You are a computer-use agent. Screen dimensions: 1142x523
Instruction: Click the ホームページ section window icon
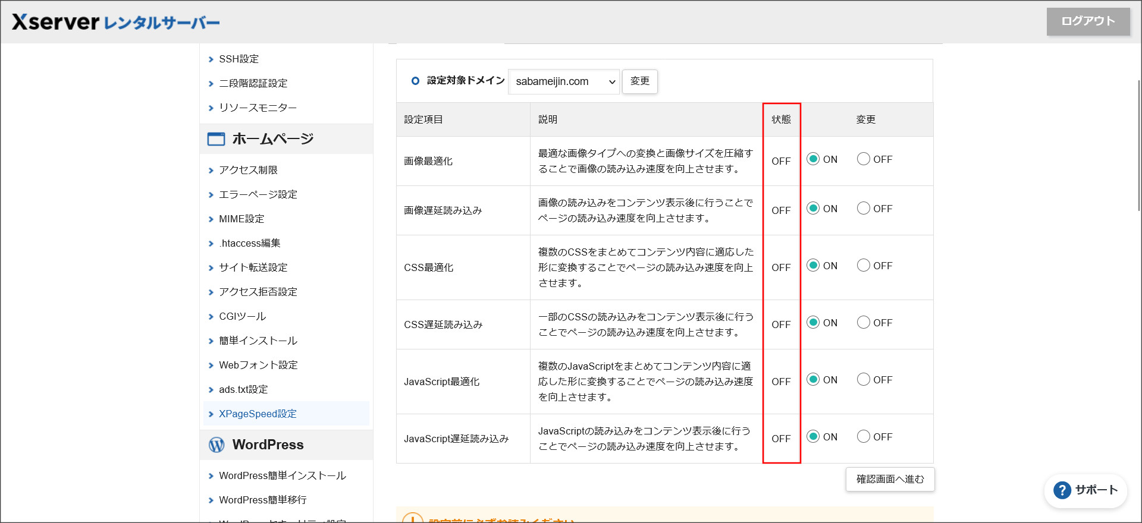pyautogui.click(x=216, y=139)
